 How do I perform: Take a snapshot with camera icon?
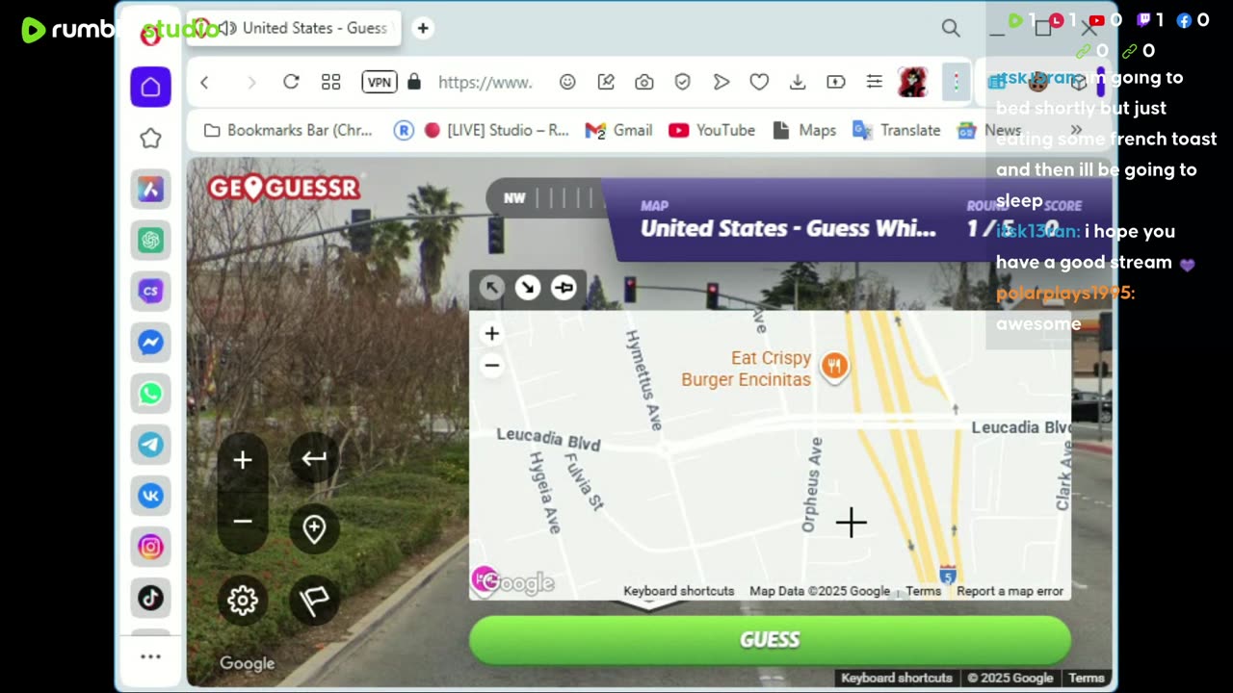644,83
